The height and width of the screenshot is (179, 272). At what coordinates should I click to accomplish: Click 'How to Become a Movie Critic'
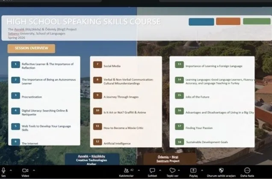coord(124,128)
